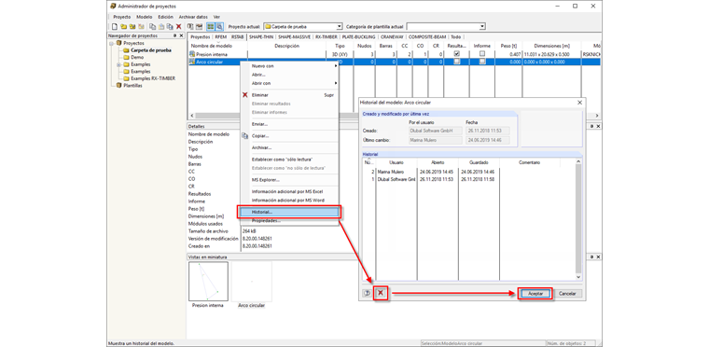Toggle Informe checkbox for Arco circular
Screen dimensions: 709x347
point(482,62)
